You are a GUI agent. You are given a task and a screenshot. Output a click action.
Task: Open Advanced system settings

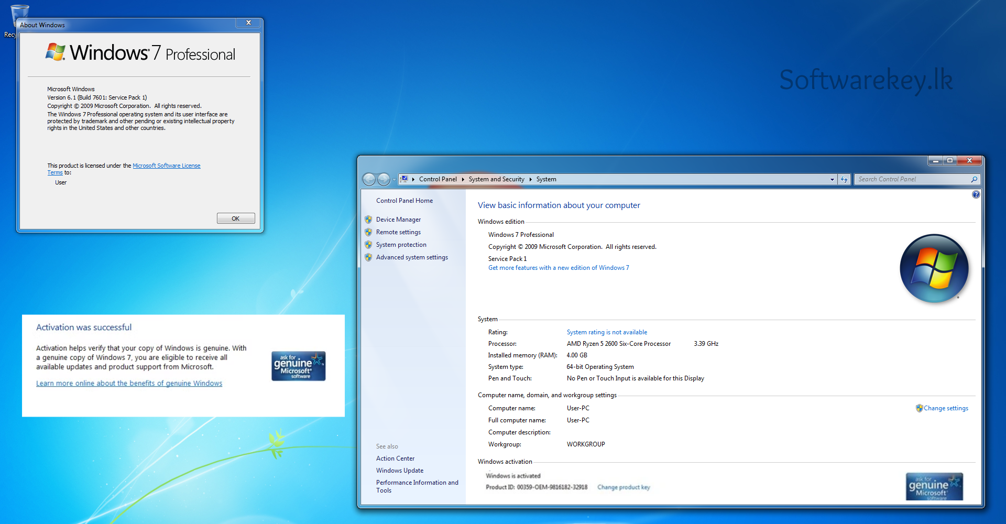[x=412, y=257]
